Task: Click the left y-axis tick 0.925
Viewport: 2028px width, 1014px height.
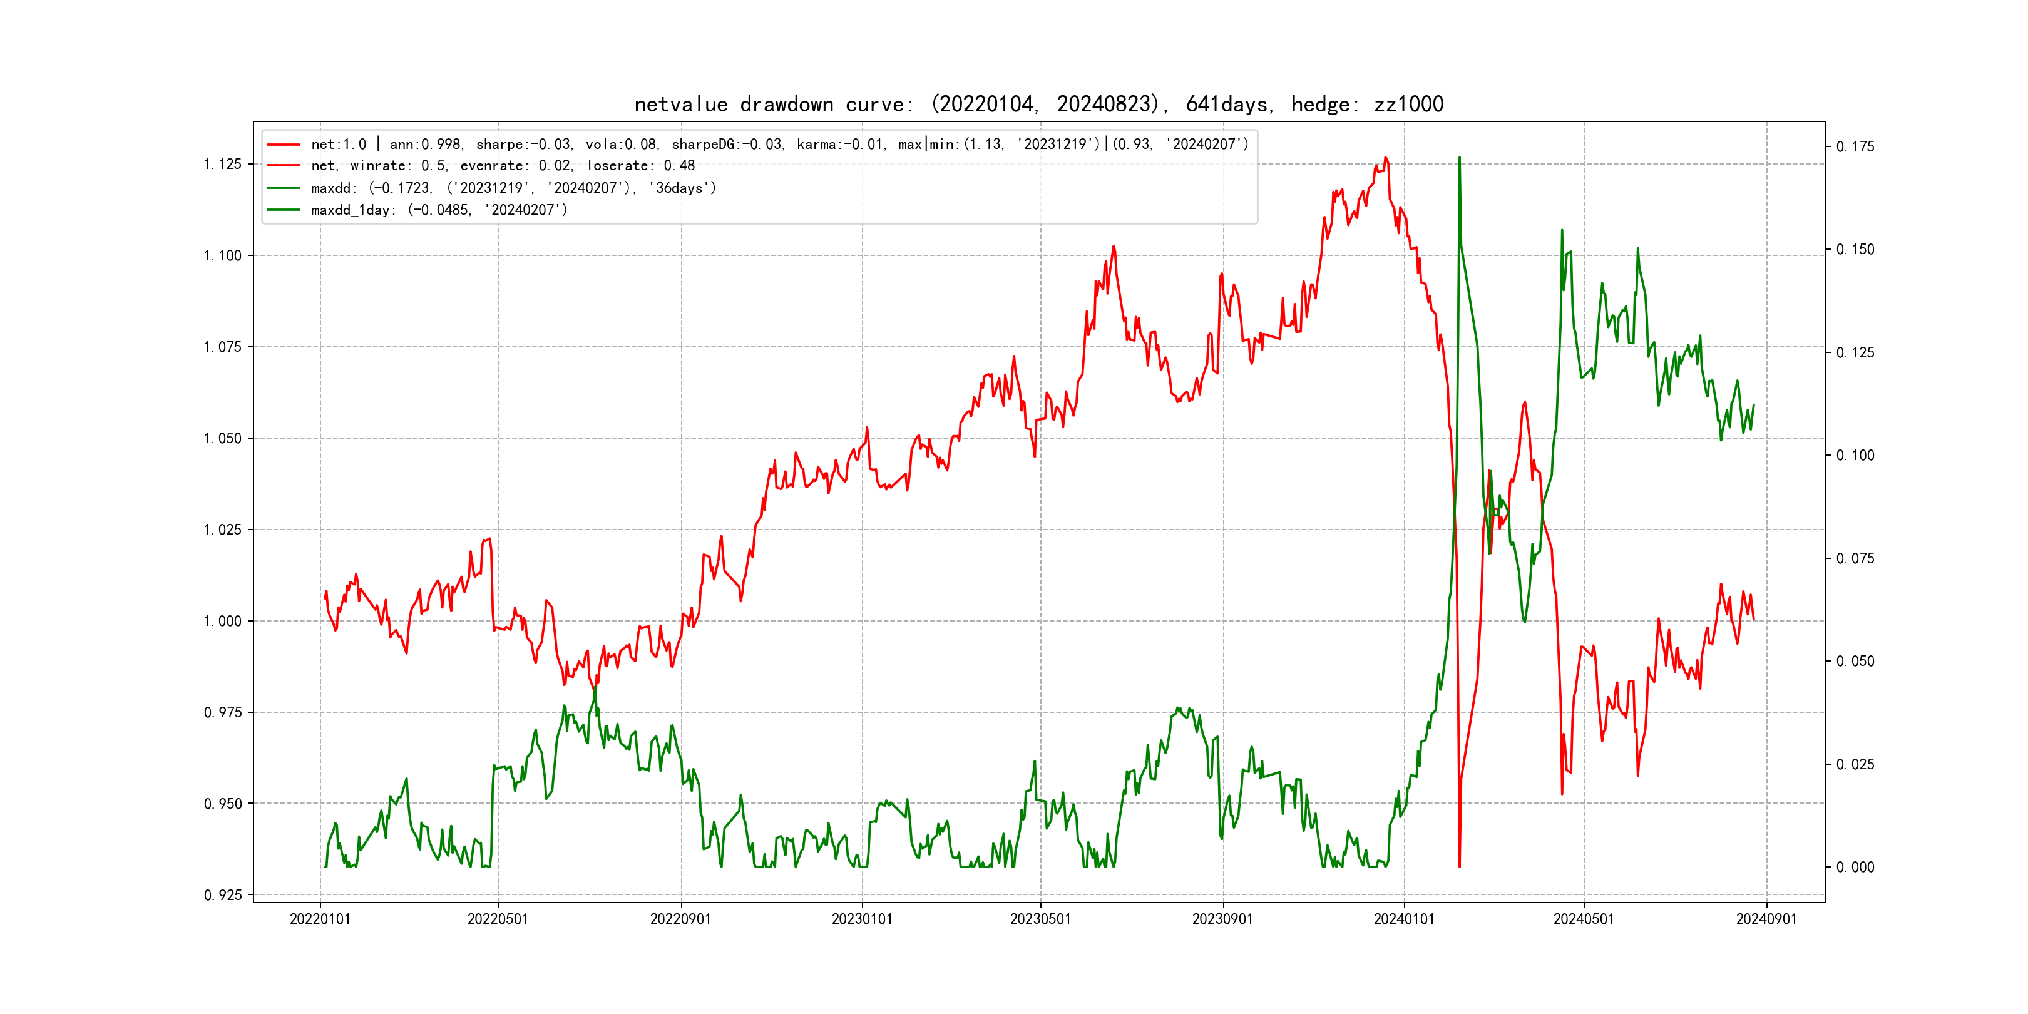Action: coord(222,895)
